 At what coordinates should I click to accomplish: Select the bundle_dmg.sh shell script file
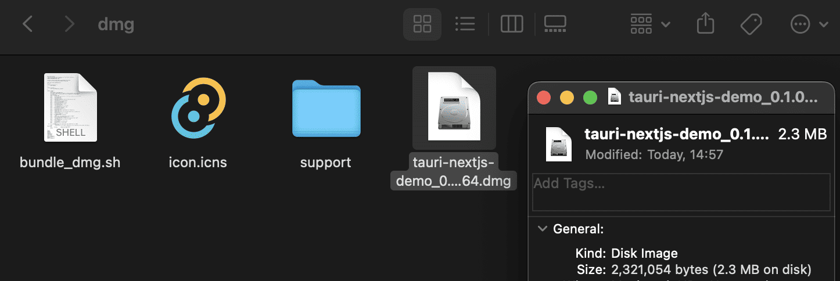pos(70,107)
